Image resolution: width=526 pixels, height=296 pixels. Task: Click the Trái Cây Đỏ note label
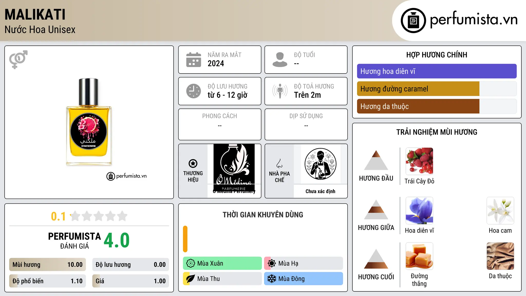point(419,181)
